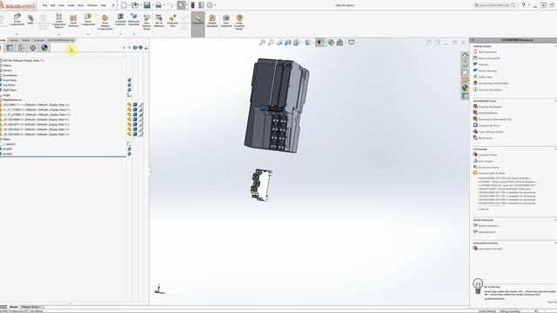Expand the Reference Geometry dropdown arrow
The height and width of the screenshot is (313, 557).
point(134,35)
